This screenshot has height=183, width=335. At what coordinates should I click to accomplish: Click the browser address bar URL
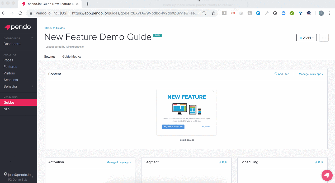coord(135,13)
